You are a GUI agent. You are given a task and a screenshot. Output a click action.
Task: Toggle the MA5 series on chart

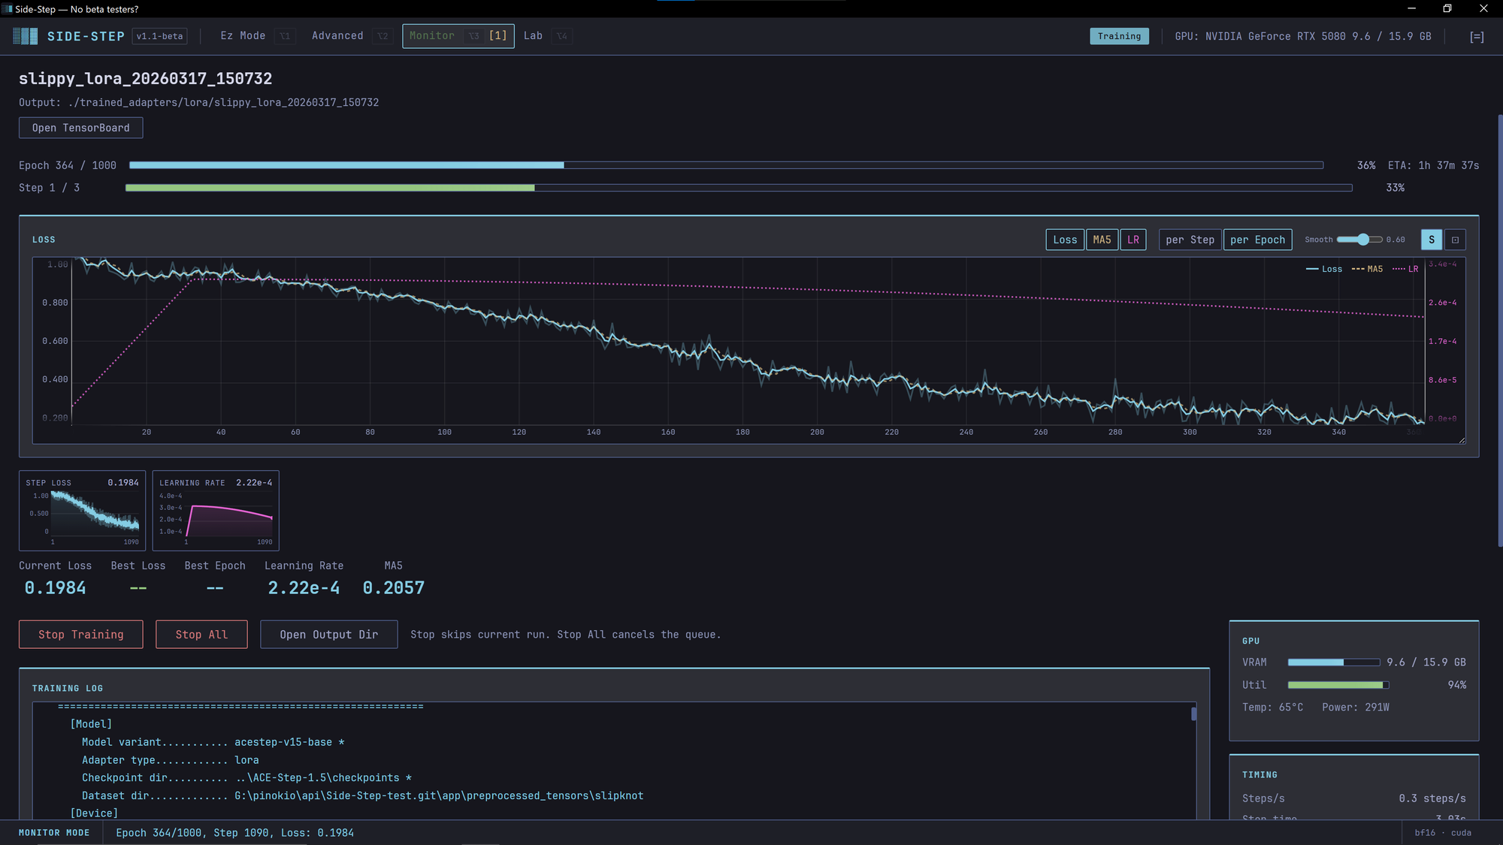[x=1102, y=240]
